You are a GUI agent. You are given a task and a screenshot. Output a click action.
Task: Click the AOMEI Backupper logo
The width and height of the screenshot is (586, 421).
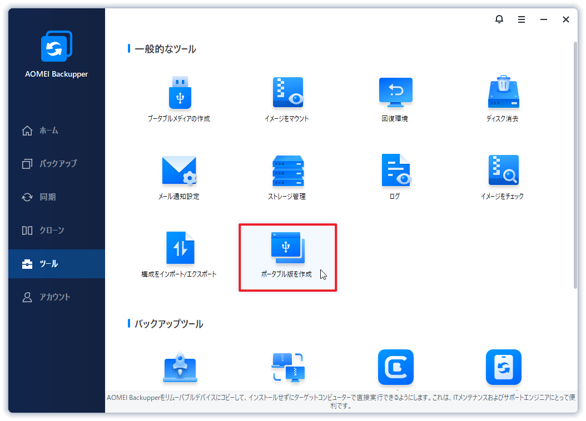57,46
